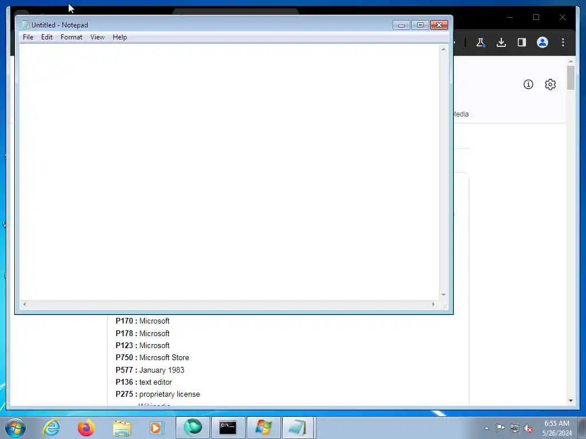The height and width of the screenshot is (439, 586).
Task: Click the Notepad vertical scrollbar down arrow
Action: click(x=444, y=295)
